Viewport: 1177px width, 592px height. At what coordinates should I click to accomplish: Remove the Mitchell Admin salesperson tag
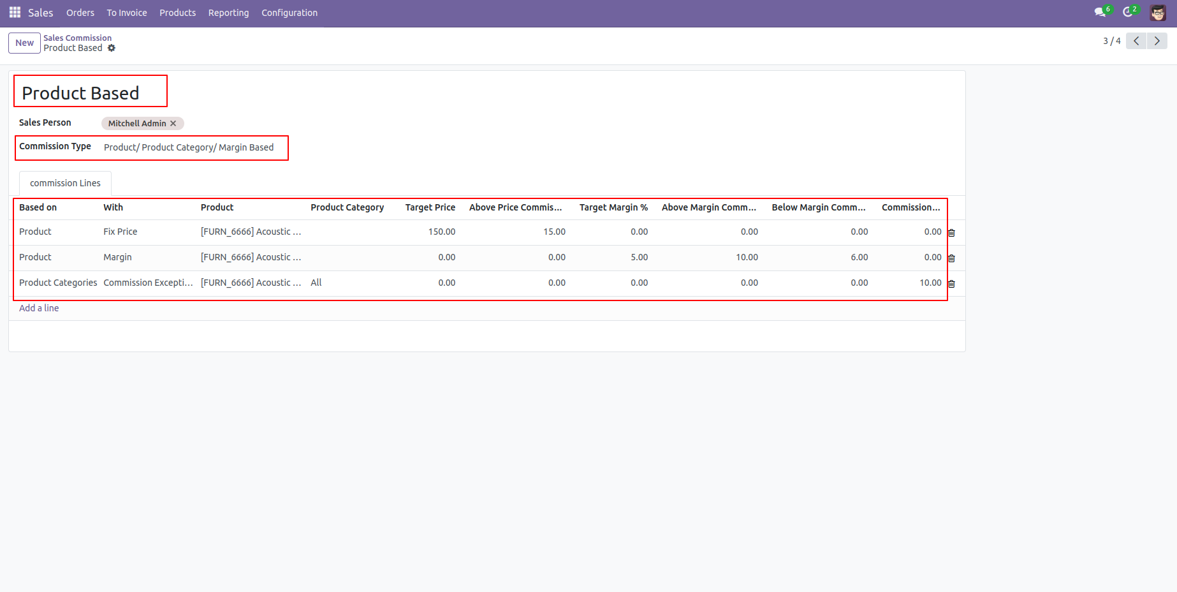pos(173,123)
